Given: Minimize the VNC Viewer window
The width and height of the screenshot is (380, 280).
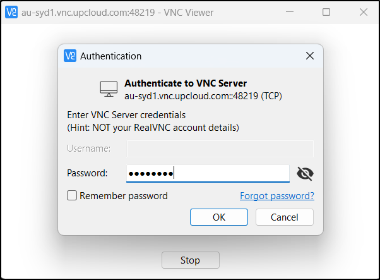Looking at the screenshot, I should (290, 12).
